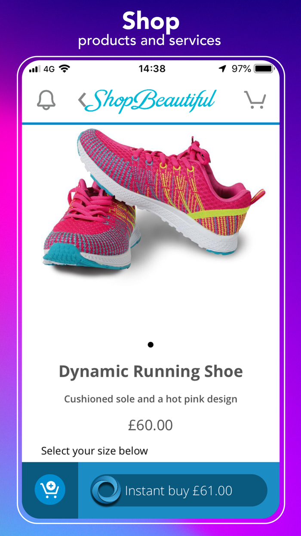Tap the ShopBeautiful logo
This screenshot has height=536, width=301.
[x=154, y=100]
